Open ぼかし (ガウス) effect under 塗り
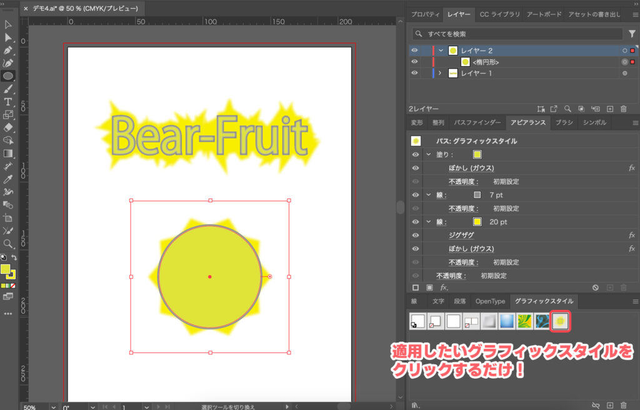The height and width of the screenshot is (410, 640). coord(471,168)
